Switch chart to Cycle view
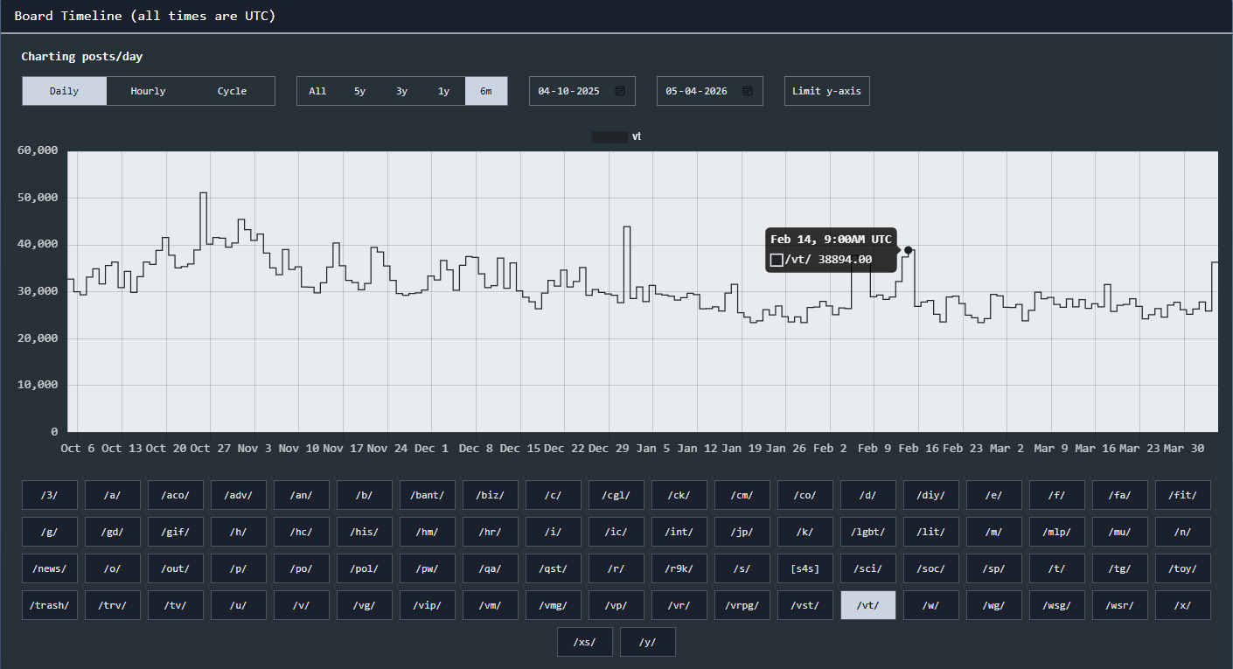The height and width of the screenshot is (669, 1233). click(x=232, y=91)
